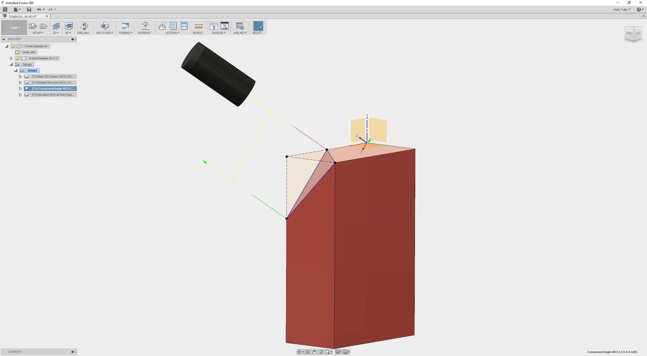Viewport: 647px width, 356px height.
Task: Open the CAM workspace switcher
Action: coord(14,27)
